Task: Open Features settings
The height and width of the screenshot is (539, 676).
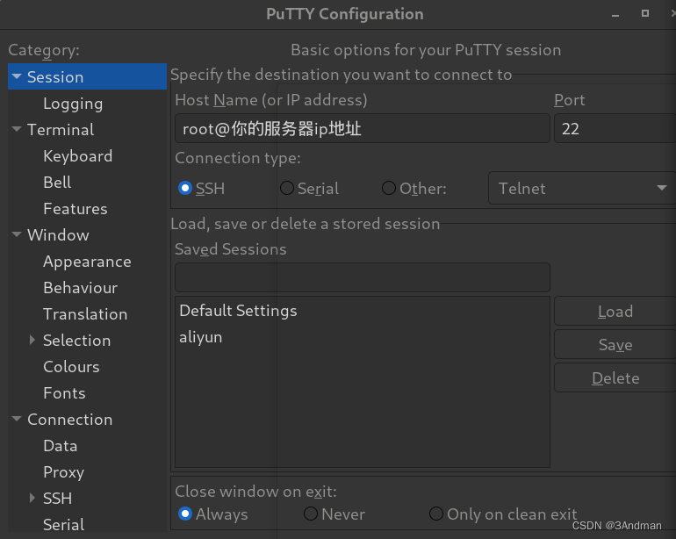Action: tap(76, 209)
